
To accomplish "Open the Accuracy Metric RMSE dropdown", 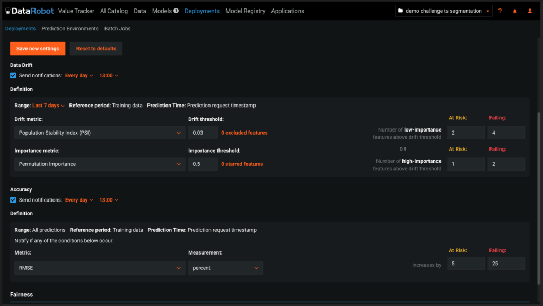I will [99, 268].
